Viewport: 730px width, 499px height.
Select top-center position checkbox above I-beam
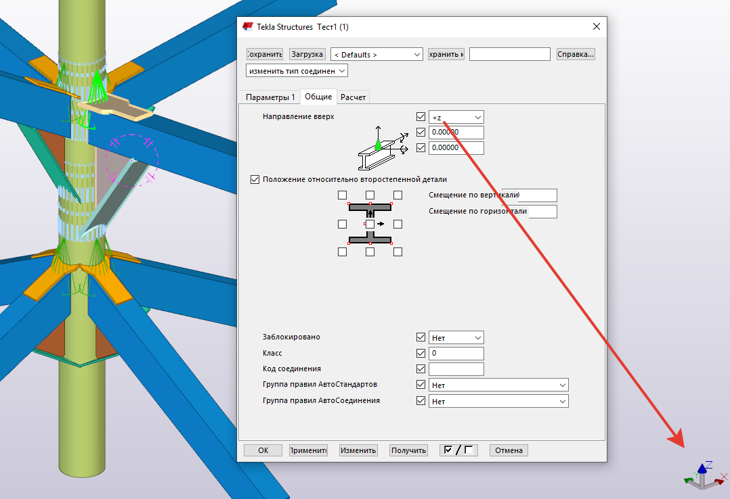(x=370, y=195)
